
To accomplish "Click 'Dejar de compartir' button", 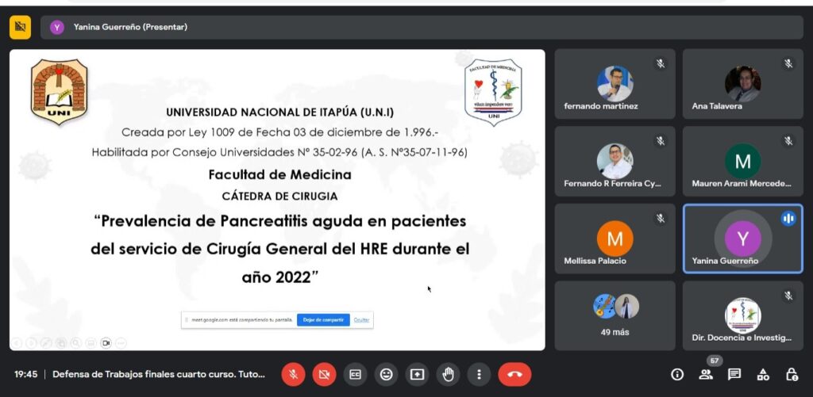I will pos(323,320).
